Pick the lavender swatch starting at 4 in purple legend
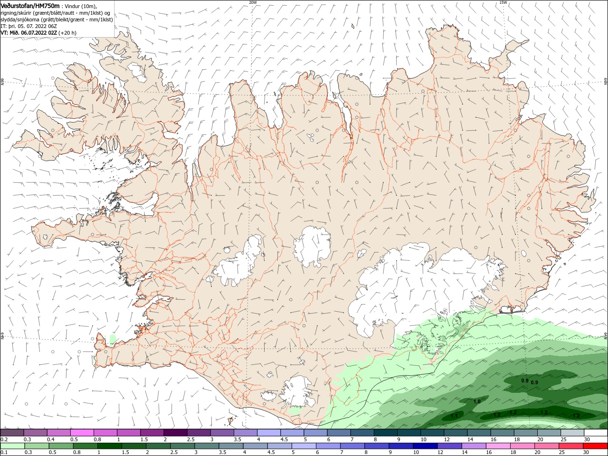Image resolution: width=608 pixels, height=456 pixels. (x=269, y=432)
